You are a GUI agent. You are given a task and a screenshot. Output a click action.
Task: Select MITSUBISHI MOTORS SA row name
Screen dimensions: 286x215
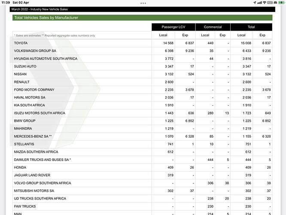click(x=34, y=191)
